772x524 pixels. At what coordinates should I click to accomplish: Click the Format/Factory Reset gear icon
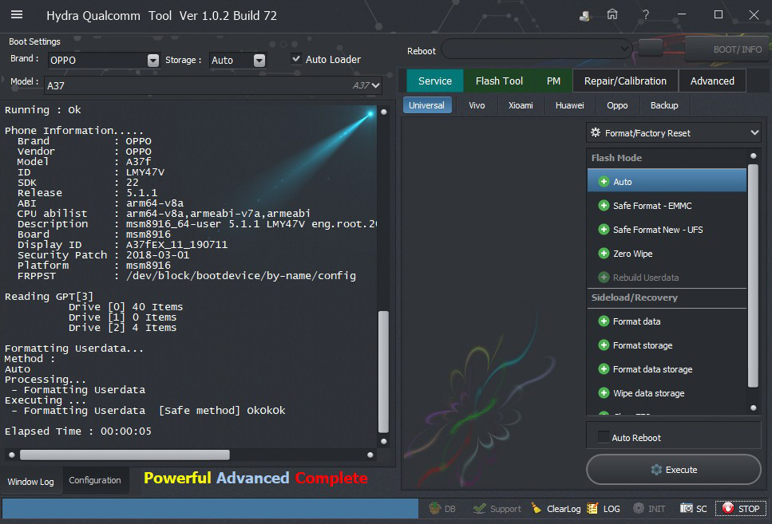(596, 132)
